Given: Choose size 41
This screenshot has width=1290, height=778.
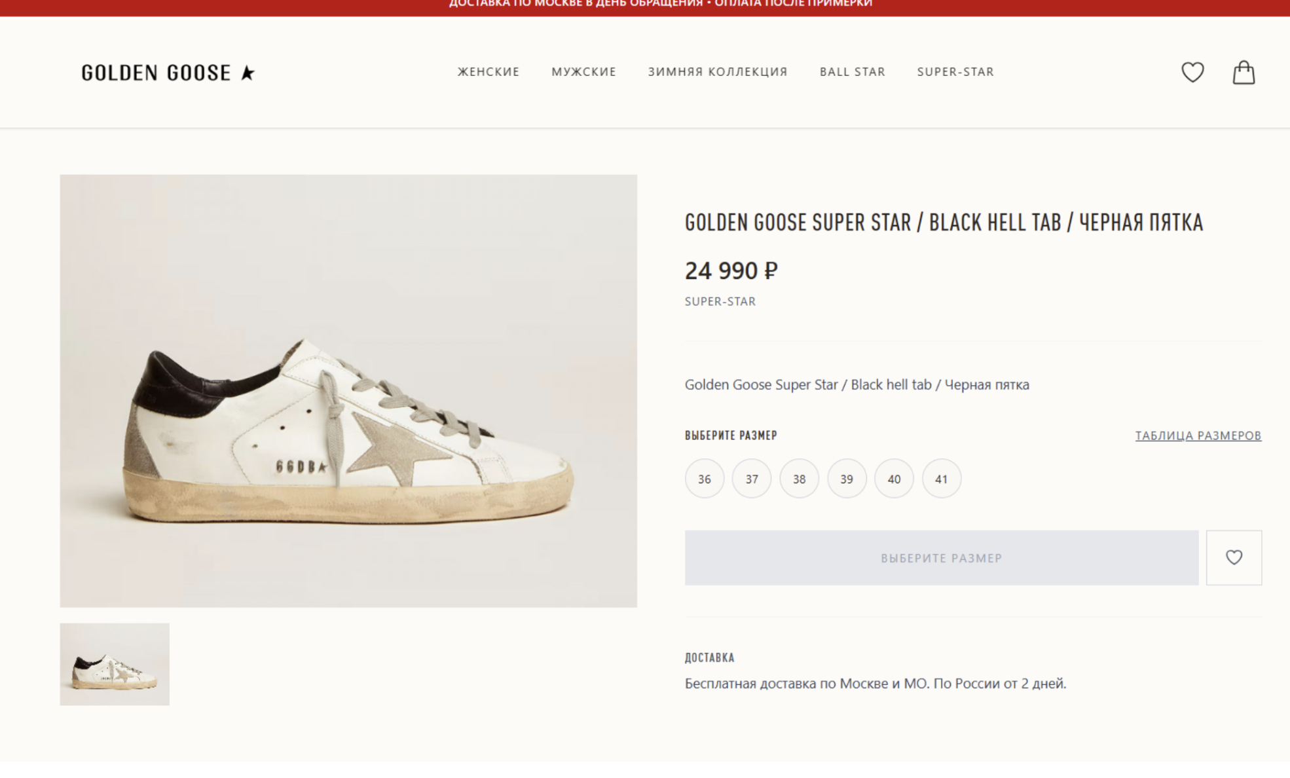Looking at the screenshot, I should (x=941, y=479).
